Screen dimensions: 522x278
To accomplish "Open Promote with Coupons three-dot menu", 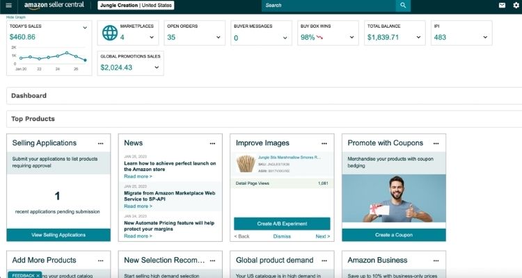I will [x=436, y=143].
